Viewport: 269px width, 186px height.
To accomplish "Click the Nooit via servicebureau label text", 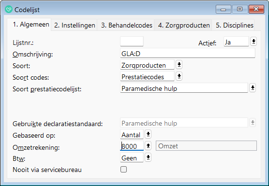I will (x=47, y=170).
